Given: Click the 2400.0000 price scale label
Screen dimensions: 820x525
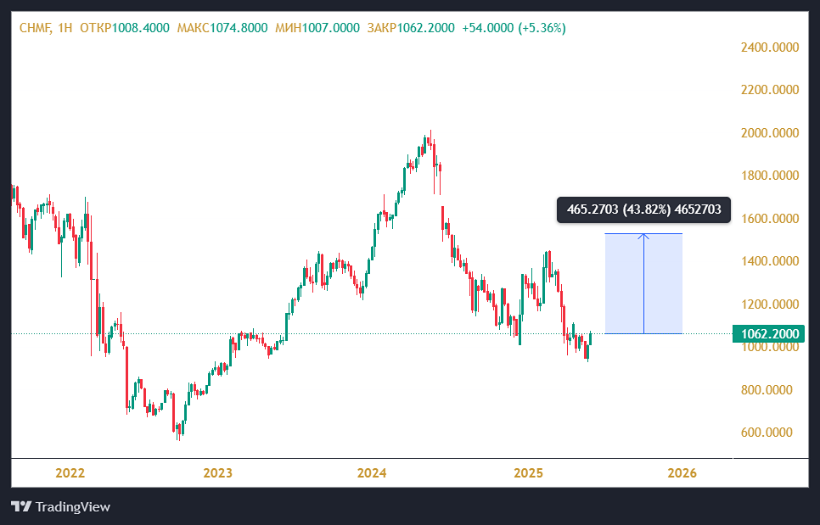Looking at the screenshot, I should point(770,47).
